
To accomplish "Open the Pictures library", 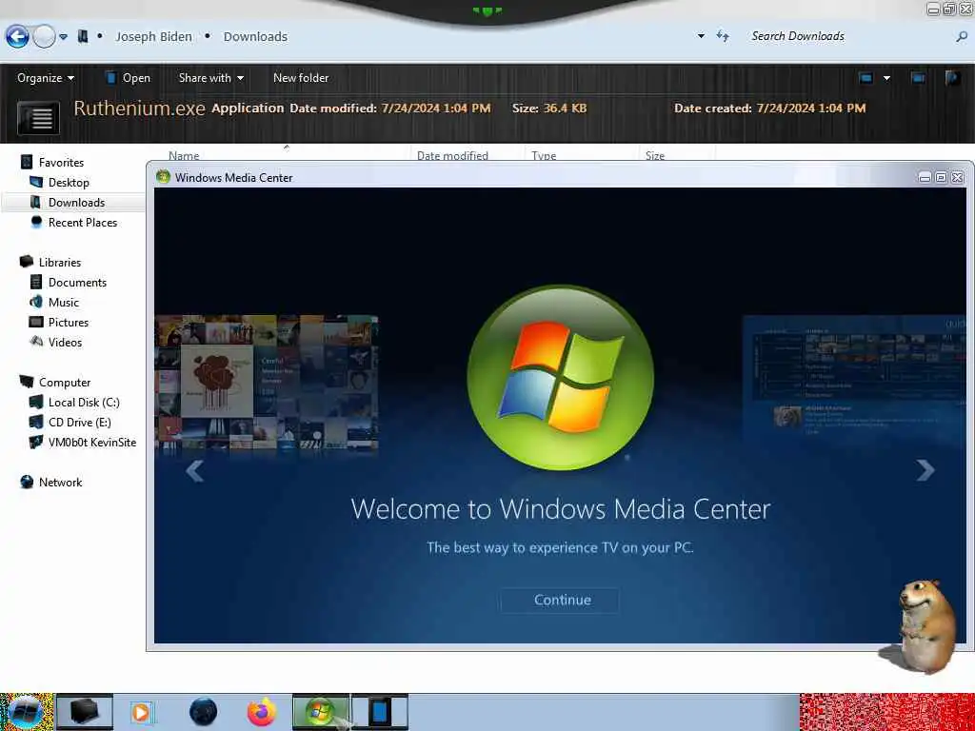I will coord(69,322).
